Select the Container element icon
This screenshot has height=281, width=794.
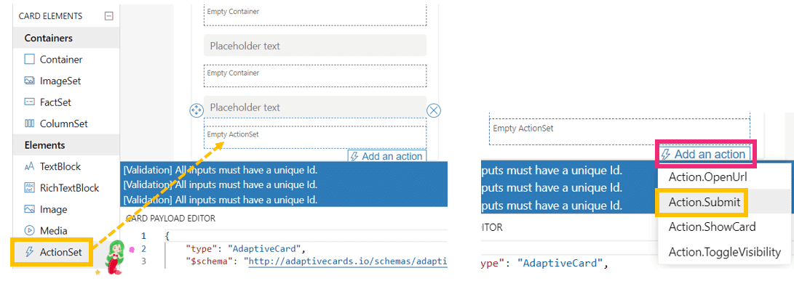29,59
